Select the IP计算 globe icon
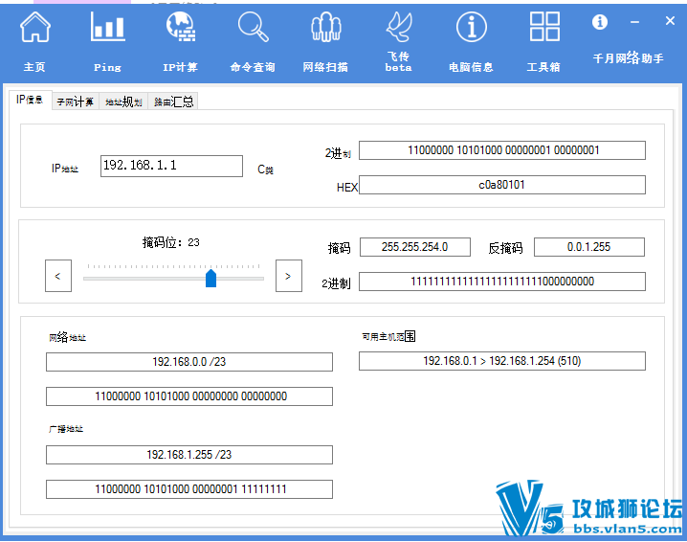This screenshot has height=542, width=687. [x=181, y=27]
